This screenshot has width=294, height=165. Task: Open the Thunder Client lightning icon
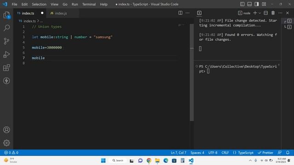[6, 81]
